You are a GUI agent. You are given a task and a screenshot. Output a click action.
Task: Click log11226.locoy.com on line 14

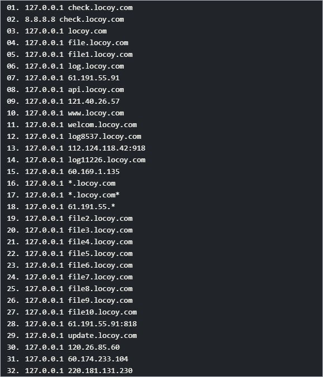107,160
